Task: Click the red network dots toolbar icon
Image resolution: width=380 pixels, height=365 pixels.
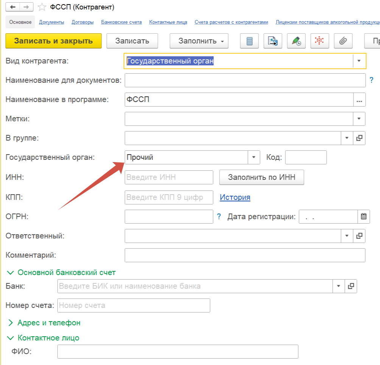Action: click(x=320, y=41)
